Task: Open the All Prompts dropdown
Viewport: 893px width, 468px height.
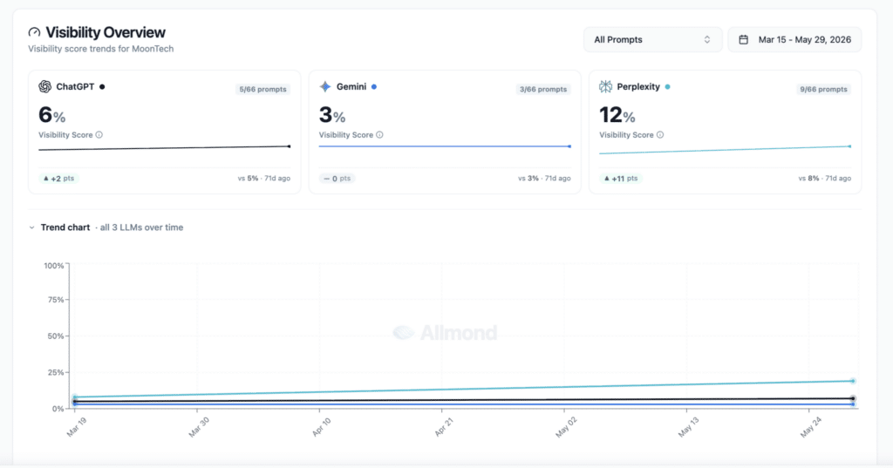Action: pyautogui.click(x=652, y=39)
